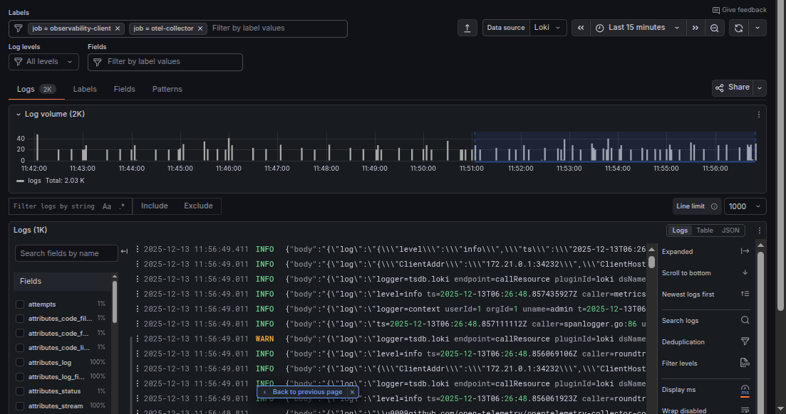786x414 pixels.
Task: Check the attributes_code_fil... field checkbox
Action: [x=20, y=319]
